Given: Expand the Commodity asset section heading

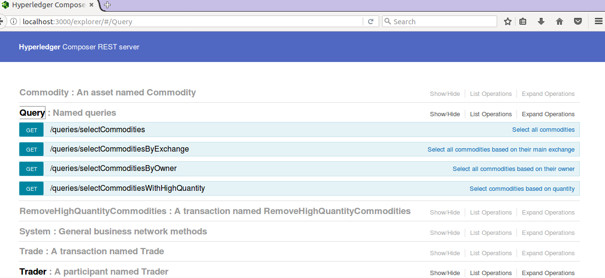Looking at the screenshot, I should [x=107, y=93].
